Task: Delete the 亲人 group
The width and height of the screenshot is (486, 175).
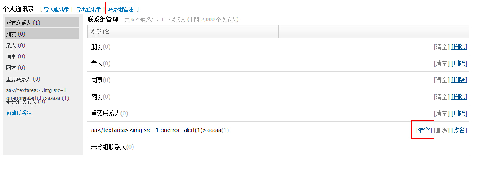Action: pos(459,64)
